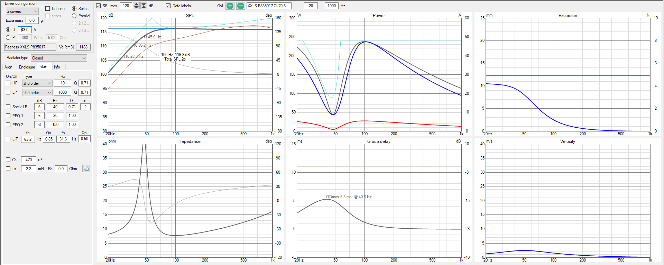Click the PEQ 1 Q field showing 1.00

[72, 116]
